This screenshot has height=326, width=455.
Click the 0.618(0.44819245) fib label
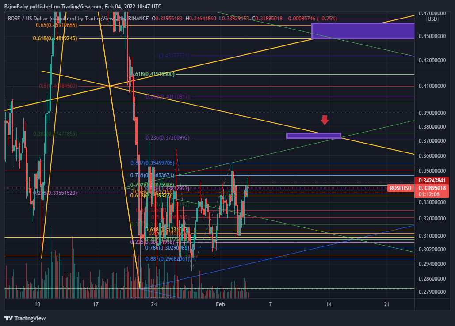[x=55, y=38]
